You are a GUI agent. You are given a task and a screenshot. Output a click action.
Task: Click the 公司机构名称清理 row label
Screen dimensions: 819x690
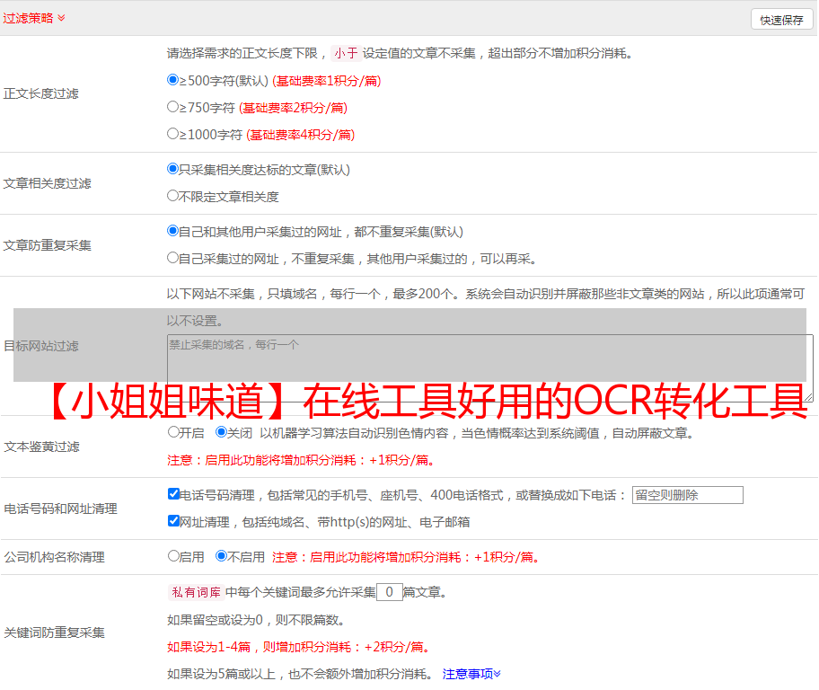pyautogui.click(x=54, y=557)
